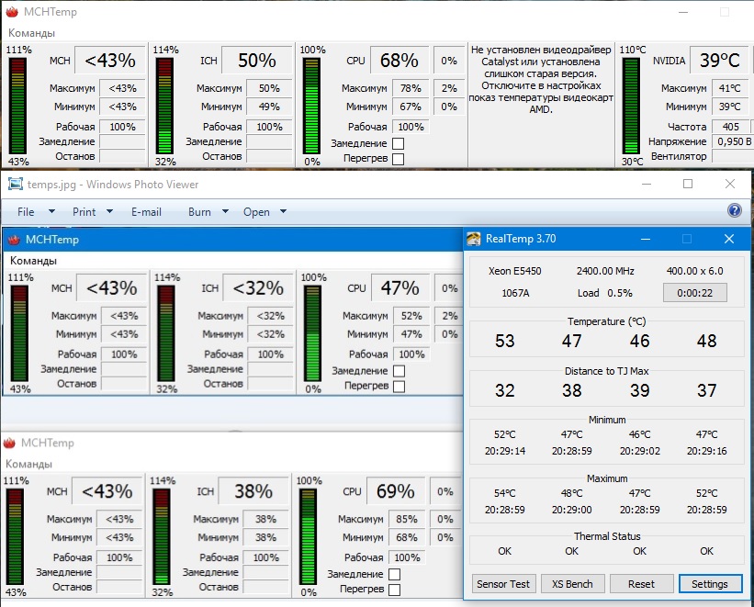Image resolution: width=754 pixels, height=607 pixels.
Task: Click the NVIDIA temperature bar gauge
Action: [x=631, y=106]
